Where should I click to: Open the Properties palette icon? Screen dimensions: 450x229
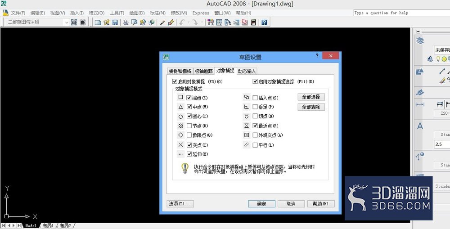[x=211, y=22]
